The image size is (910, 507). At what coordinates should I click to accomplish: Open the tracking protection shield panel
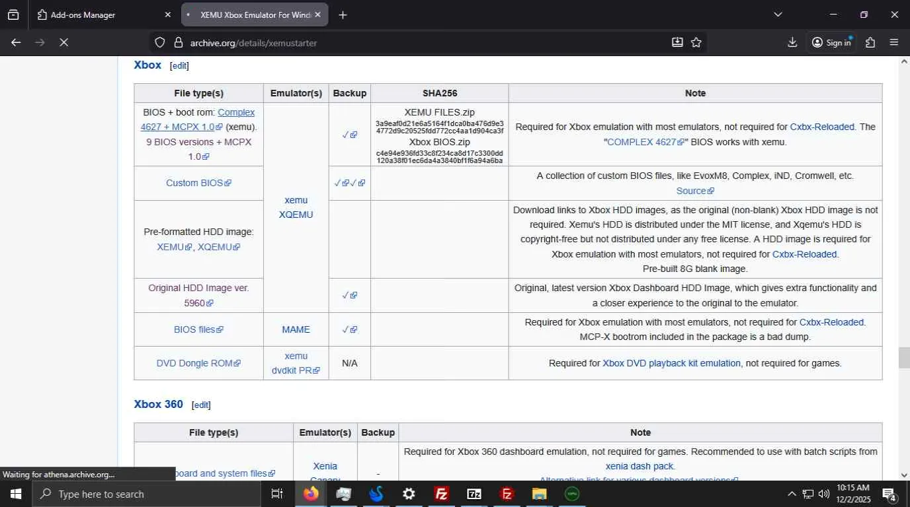pyautogui.click(x=159, y=42)
